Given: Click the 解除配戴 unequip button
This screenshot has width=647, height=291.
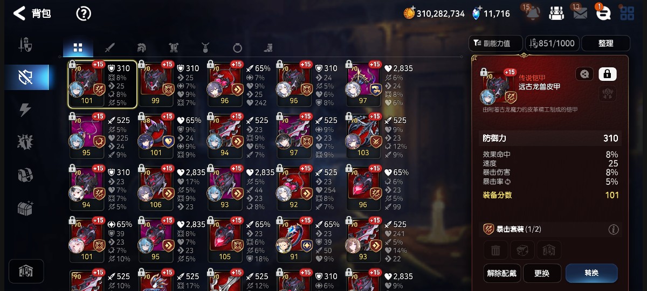Looking at the screenshot, I should pos(501,273).
